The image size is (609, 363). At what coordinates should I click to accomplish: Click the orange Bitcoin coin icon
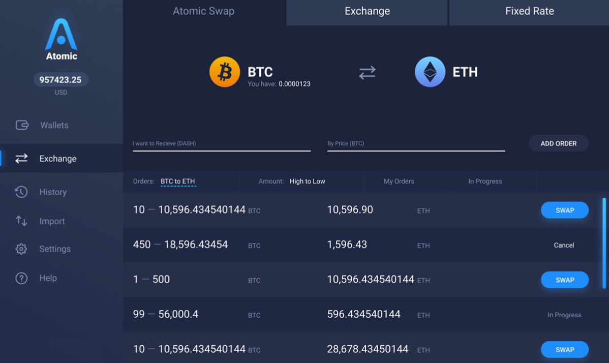point(225,72)
